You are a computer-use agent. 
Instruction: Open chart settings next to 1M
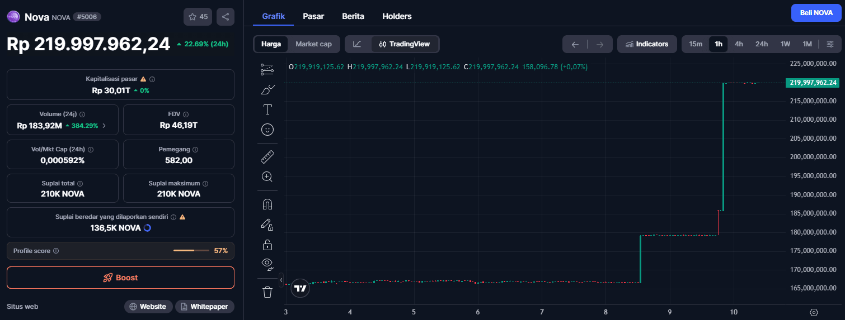click(x=830, y=44)
